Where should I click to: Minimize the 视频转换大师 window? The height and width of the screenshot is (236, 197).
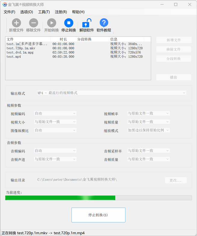tap(162, 5)
